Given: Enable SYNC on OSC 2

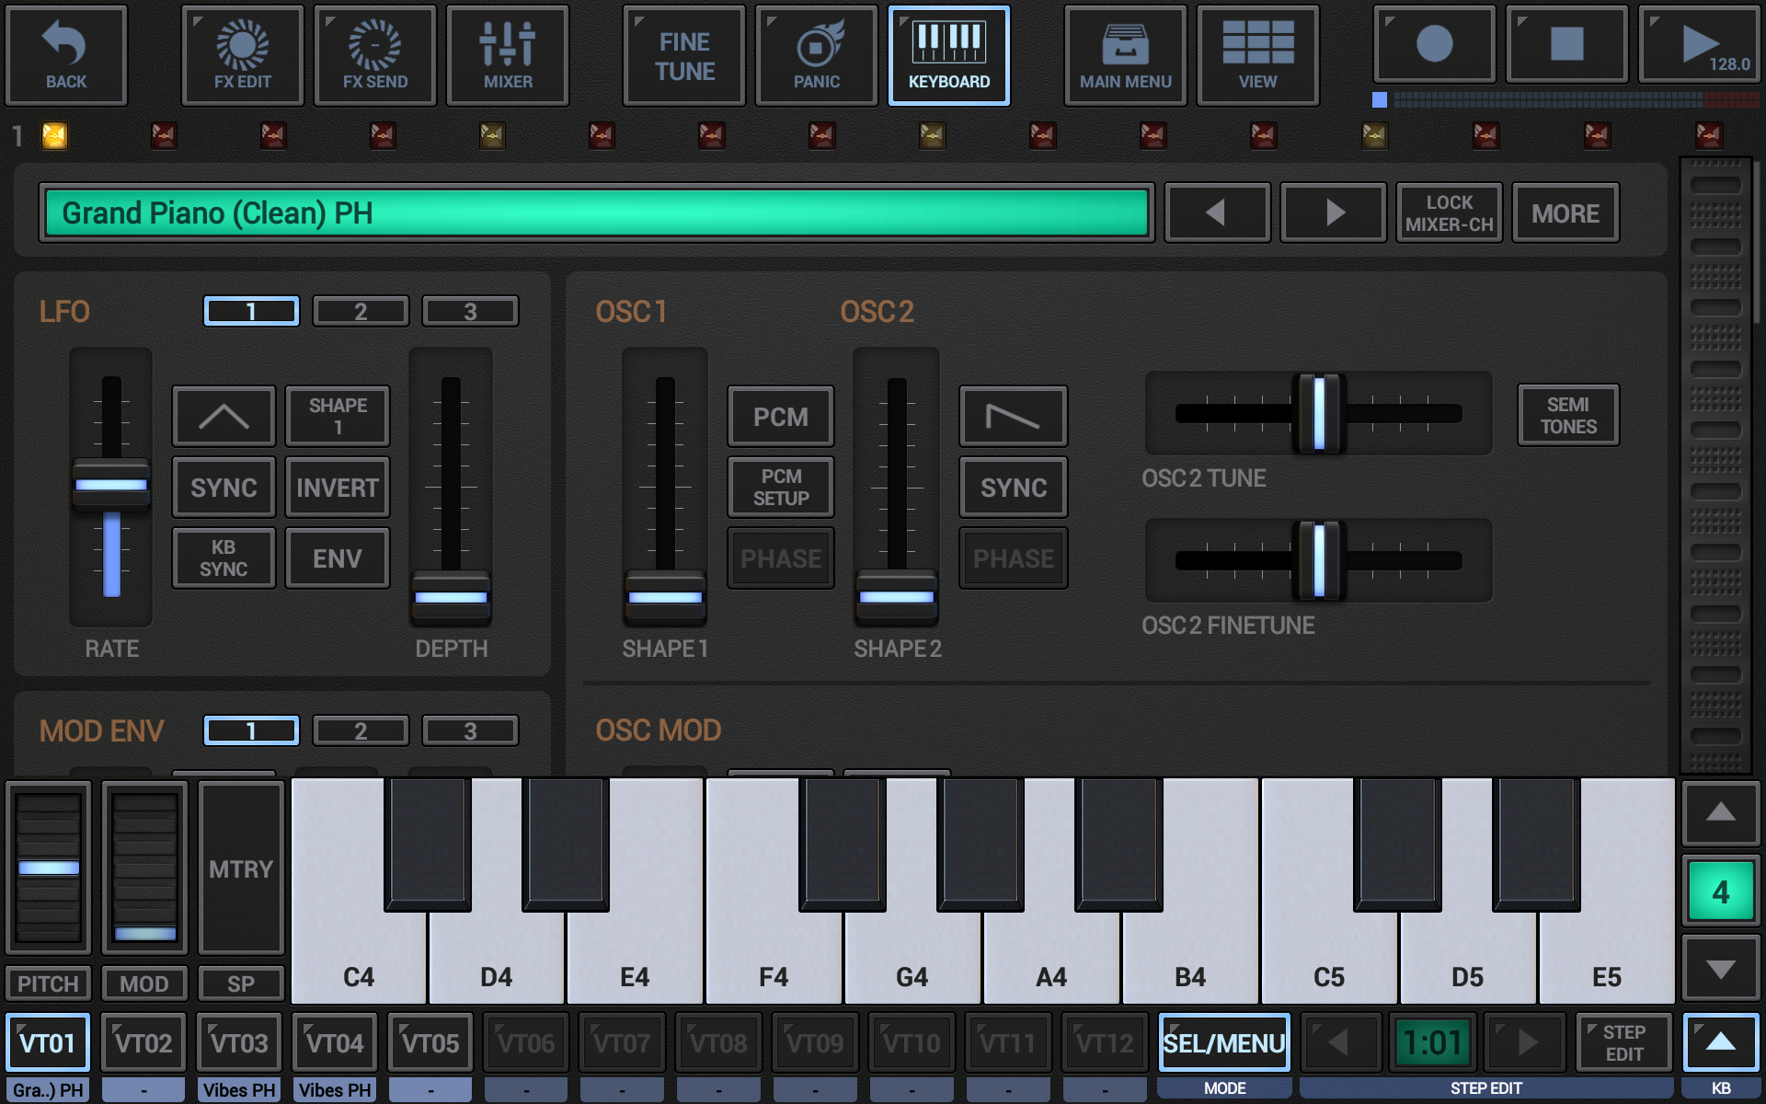Looking at the screenshot, I should point(1013,487).
